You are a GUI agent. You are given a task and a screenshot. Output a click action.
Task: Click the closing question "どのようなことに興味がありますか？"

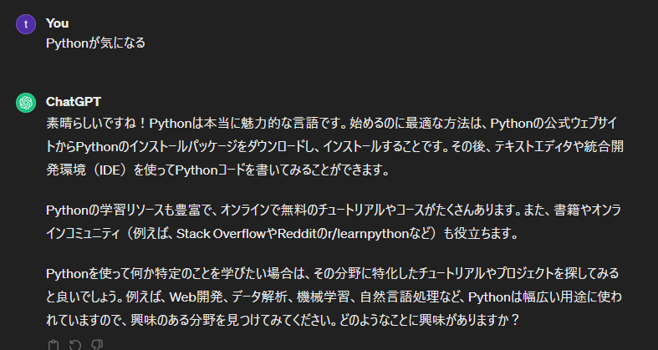pyautogui.click(x=429, y=321)
